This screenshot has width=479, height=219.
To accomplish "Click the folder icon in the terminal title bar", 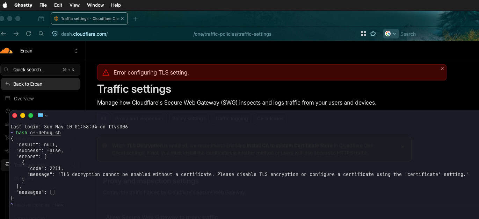I will 41,115.
